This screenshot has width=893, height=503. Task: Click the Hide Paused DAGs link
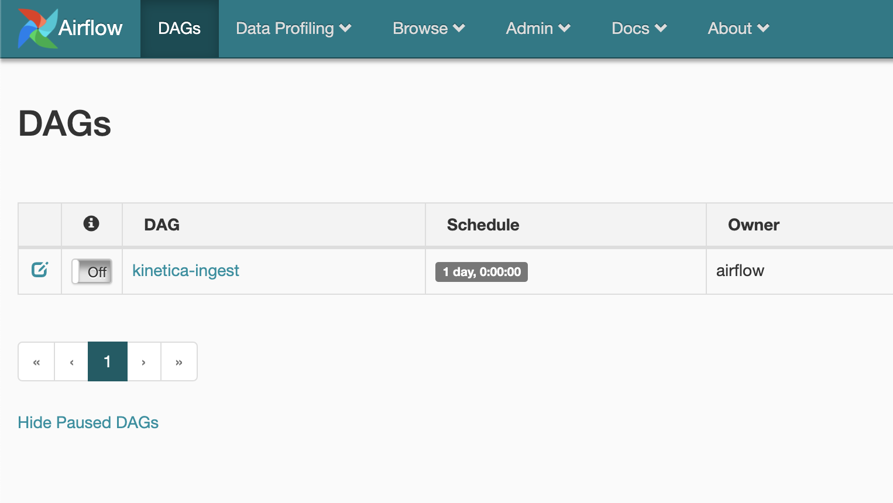(x=88, y=422)
